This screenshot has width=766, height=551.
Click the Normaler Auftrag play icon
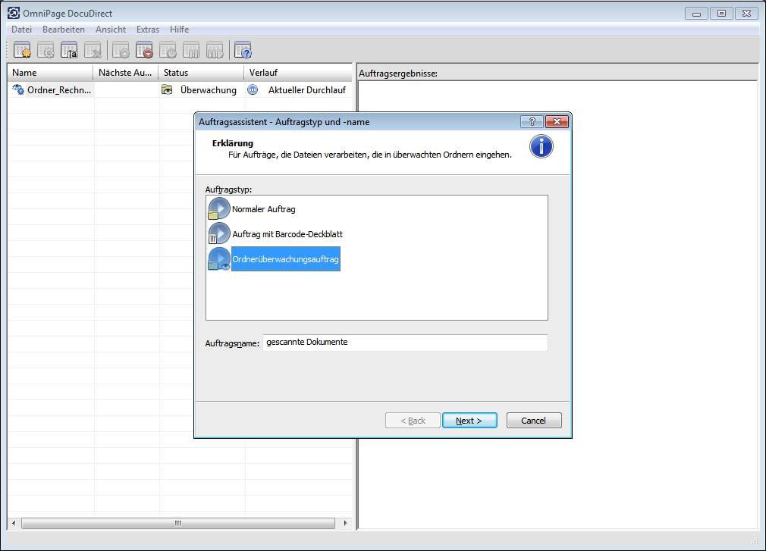(218, 209)
